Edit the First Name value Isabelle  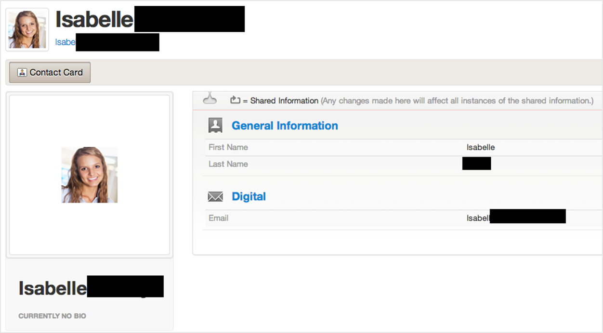coord(480,147)
